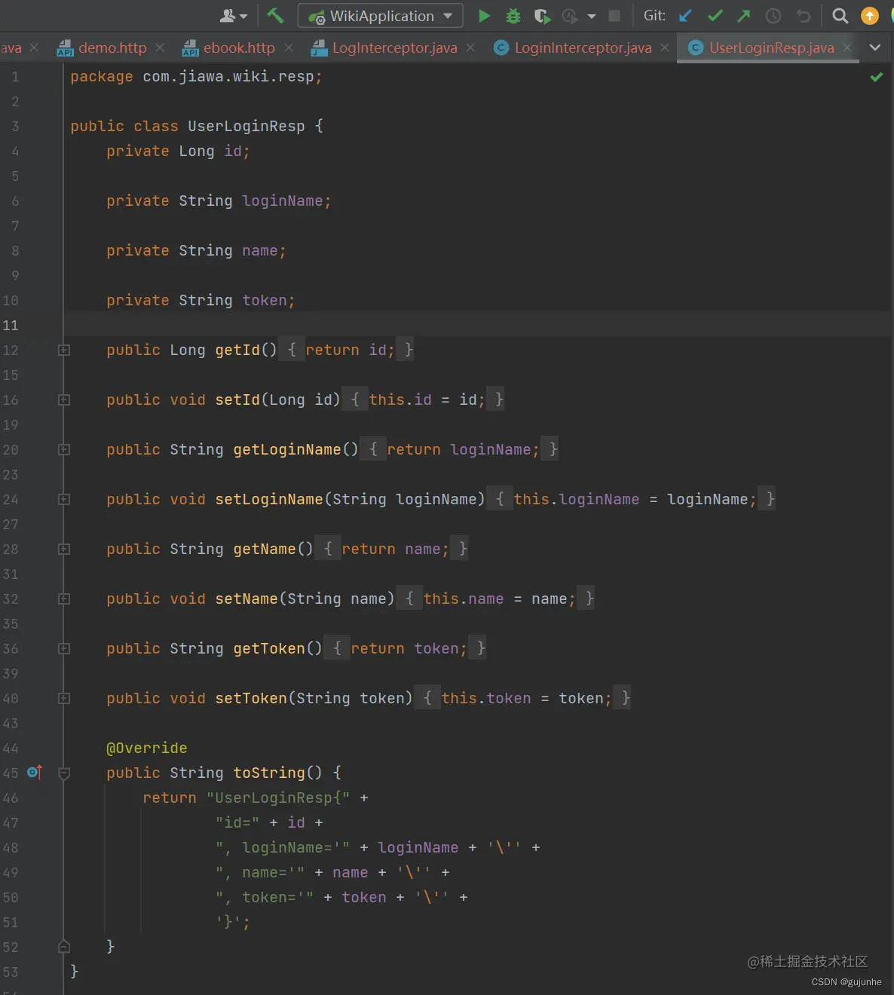This screenshot has width=894, height=995.
Task: Build project with the hammer icon
Action: (x=275, y=16)
